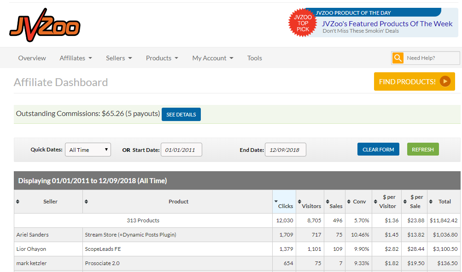Viewport: 462px width, 272px height.
Task: Open JVZoo's Featured Products Of The Week link
Action: coord(387,24)
